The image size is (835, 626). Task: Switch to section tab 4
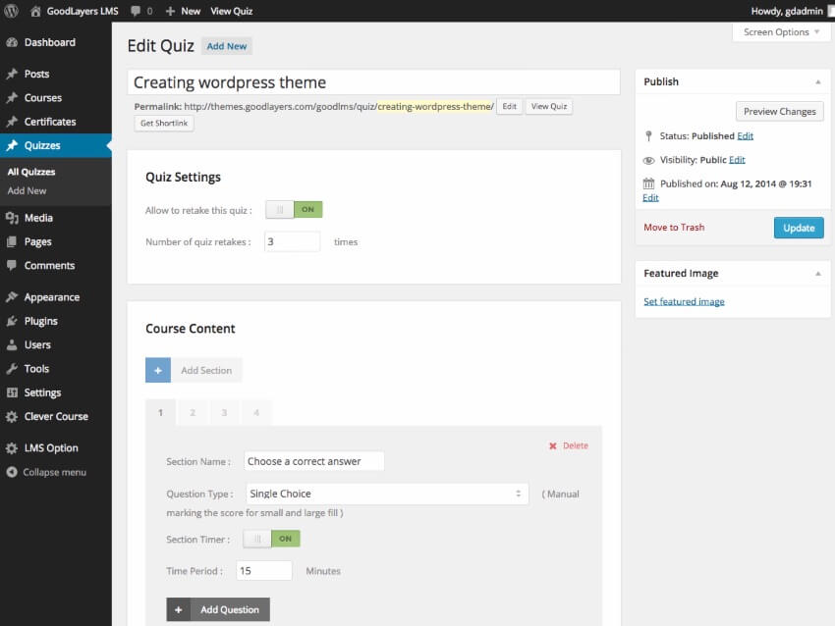tap(256, 413)
